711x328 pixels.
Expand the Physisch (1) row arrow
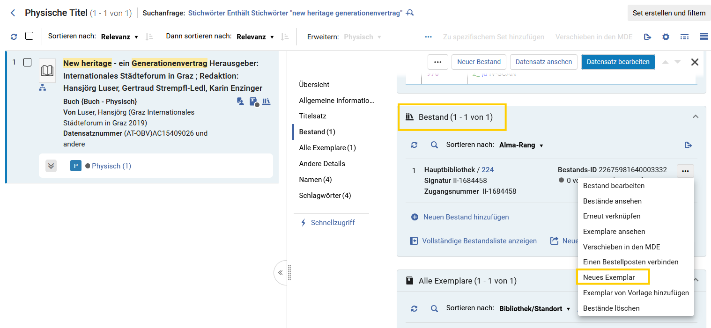click(51, 166)
